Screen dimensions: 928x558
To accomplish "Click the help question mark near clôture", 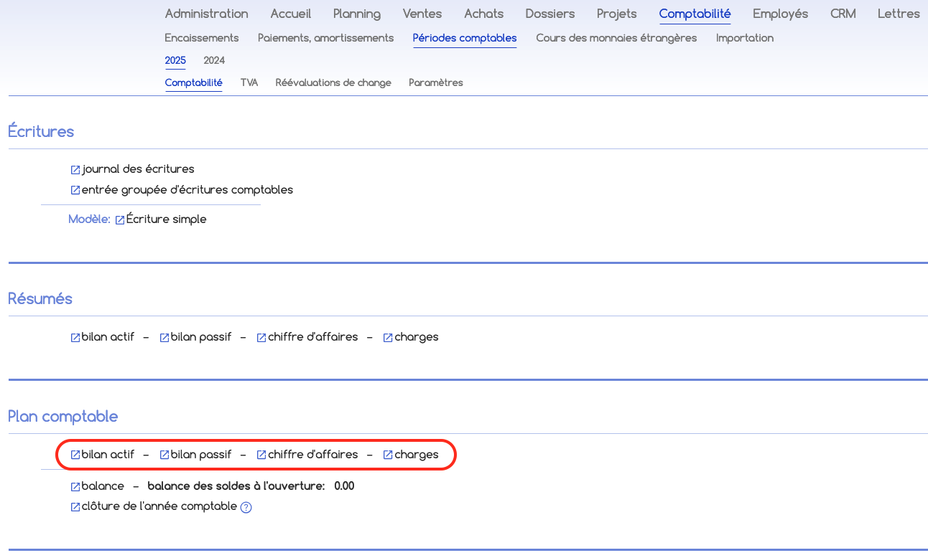I will click(246, 508).
